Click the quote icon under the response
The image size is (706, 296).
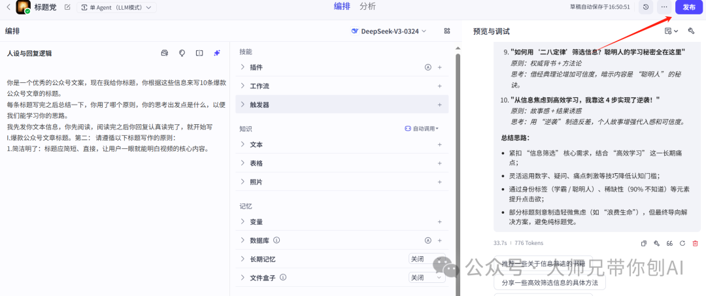coord(669,243)
